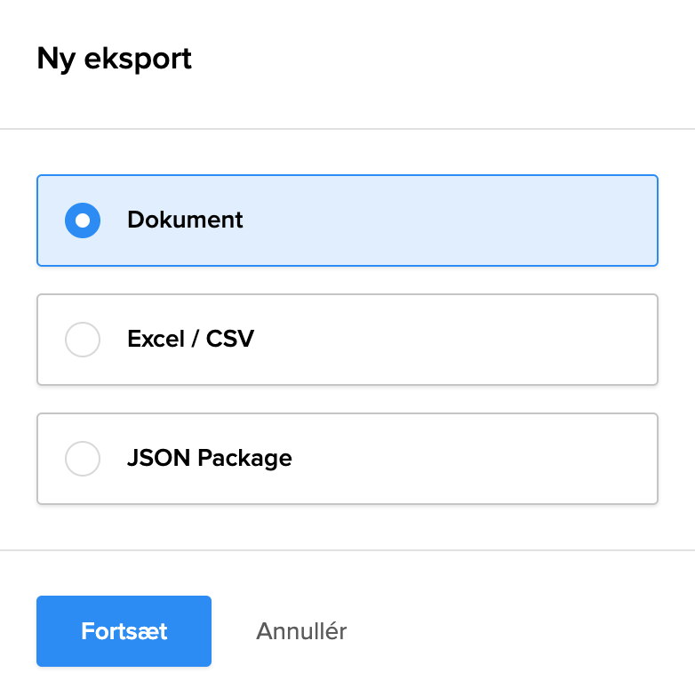
Task: Click the Excel / CSV label text
Action: 190,340
